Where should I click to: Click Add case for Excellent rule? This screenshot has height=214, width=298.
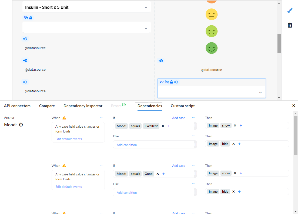pos(179,118)
